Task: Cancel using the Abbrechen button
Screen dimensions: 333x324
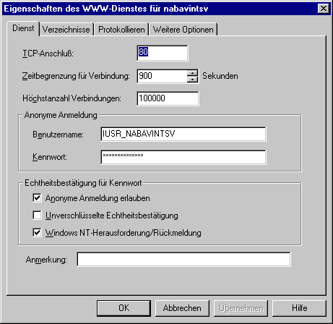Action: point(182,308)
